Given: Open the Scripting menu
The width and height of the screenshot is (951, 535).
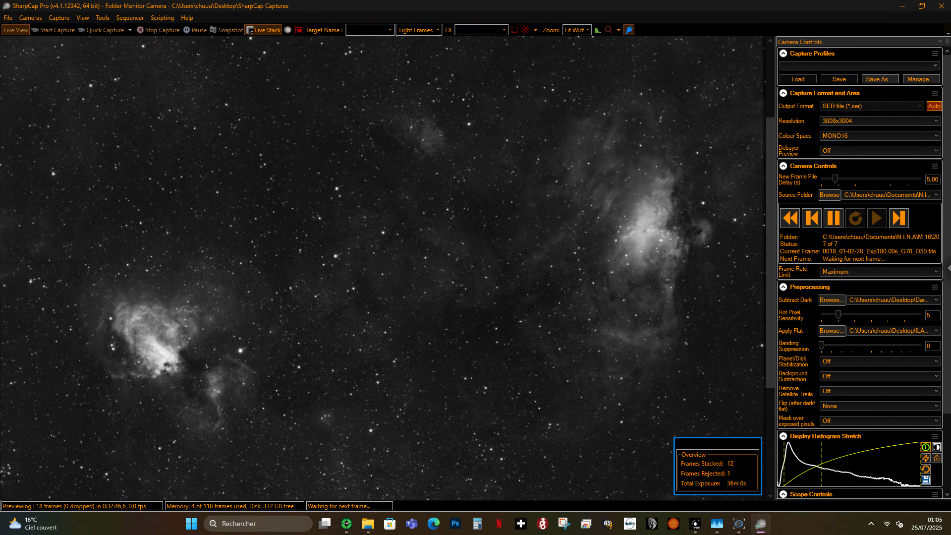Looking at the screenshot, I should (x=162, y=18).
